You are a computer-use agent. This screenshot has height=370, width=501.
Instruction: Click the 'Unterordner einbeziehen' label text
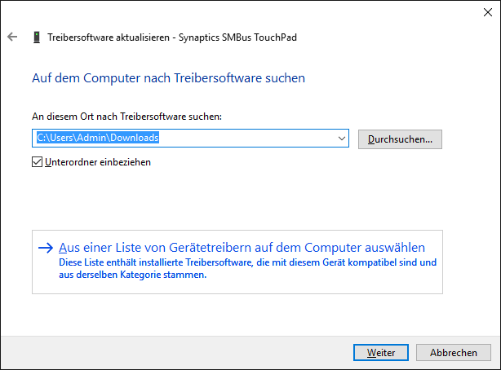(98, 162)
